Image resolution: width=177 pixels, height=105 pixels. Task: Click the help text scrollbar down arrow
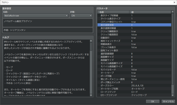click(x=91, y=95)
